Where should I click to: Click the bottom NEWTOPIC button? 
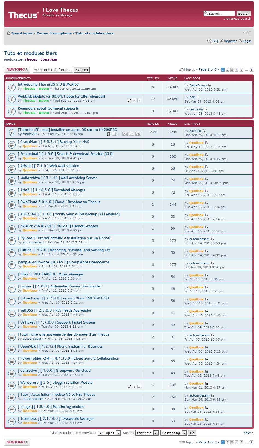[x=17, y=442]
